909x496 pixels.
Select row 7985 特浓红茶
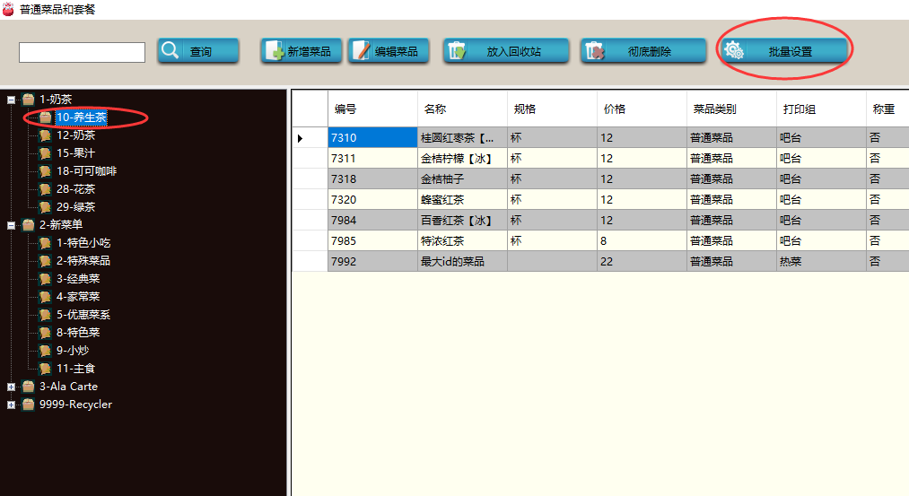click(x=458, y=241)
